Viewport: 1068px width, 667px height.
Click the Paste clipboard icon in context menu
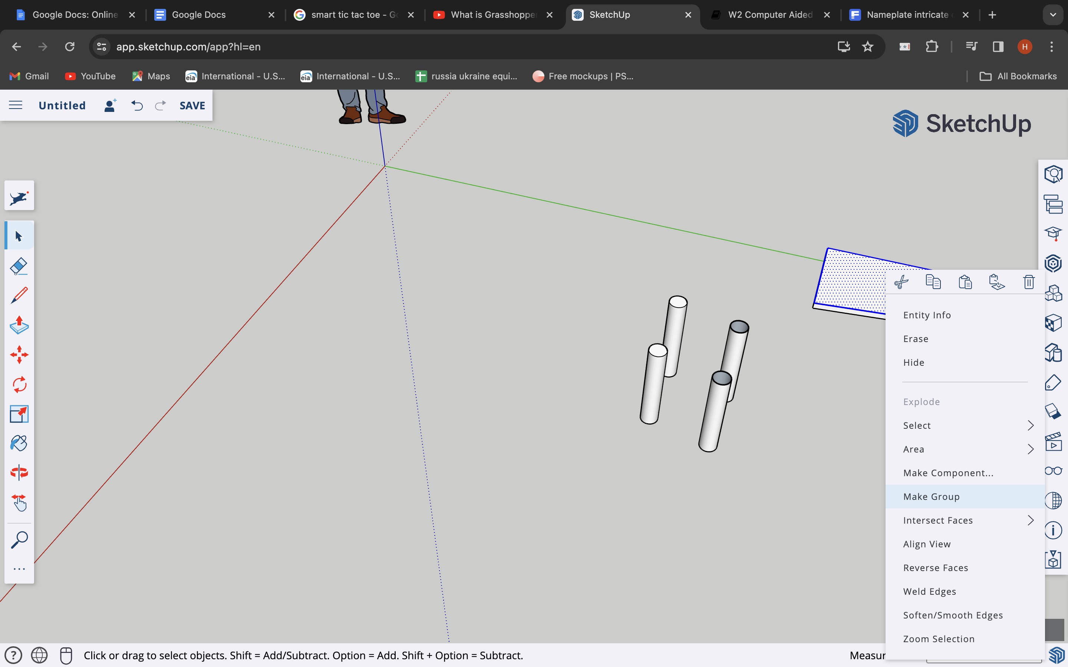[965, 282]
